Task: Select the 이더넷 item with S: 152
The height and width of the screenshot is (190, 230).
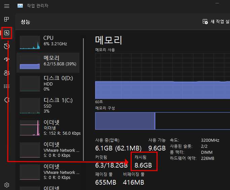Action: pyautogui.click(x=48, y=128)
